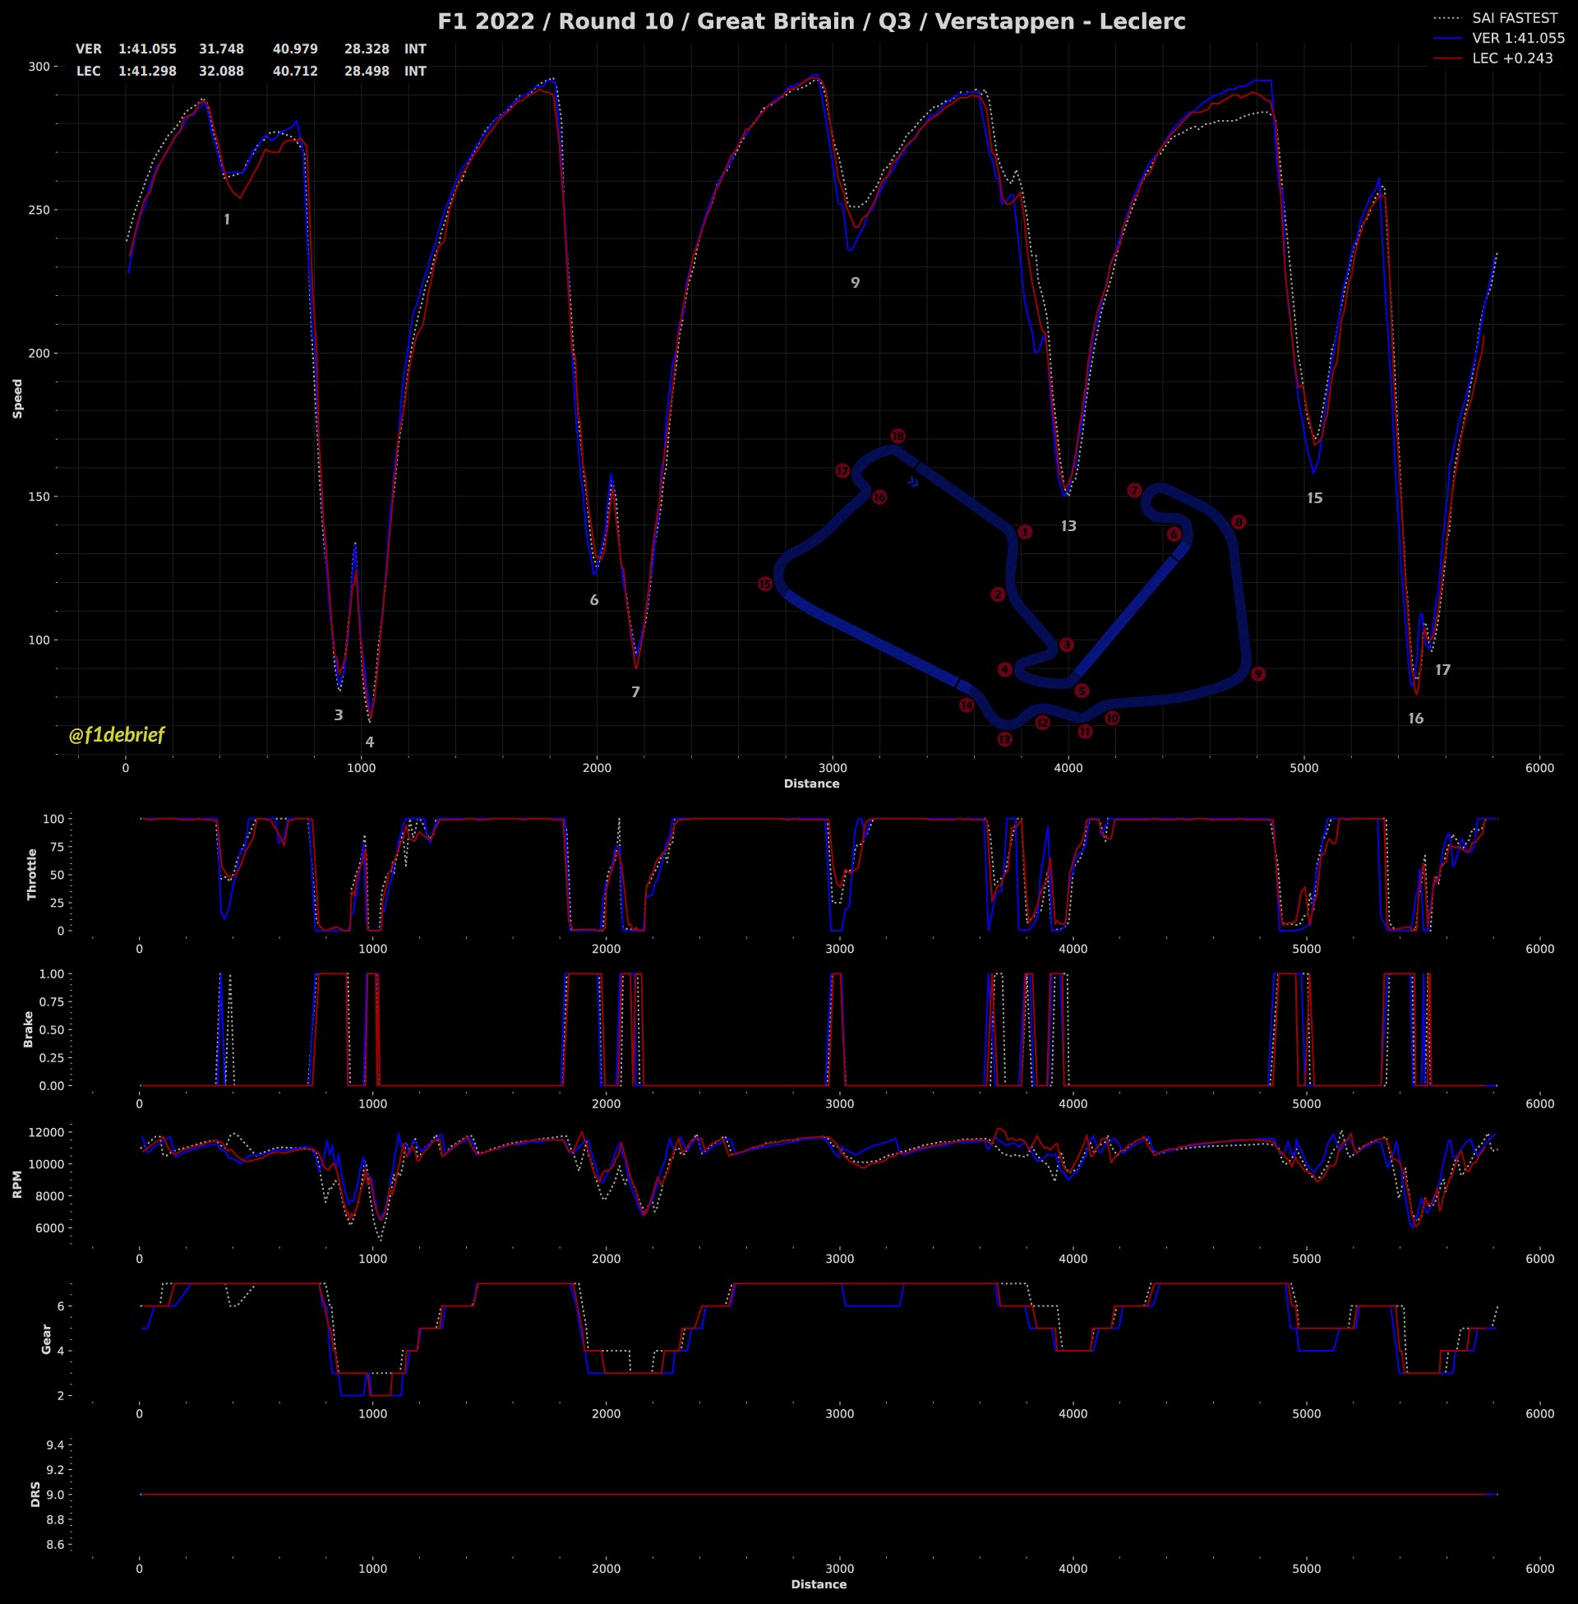
Task: Click the Brake axis label
Action: 28,1029
